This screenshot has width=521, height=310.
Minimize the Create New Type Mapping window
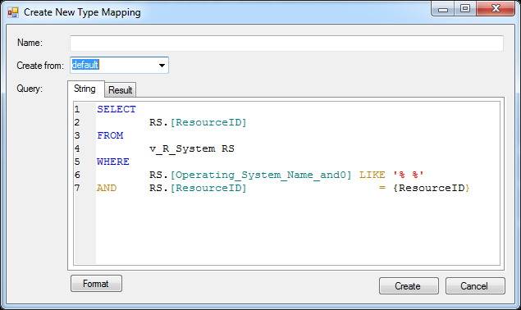pos(443,9)
